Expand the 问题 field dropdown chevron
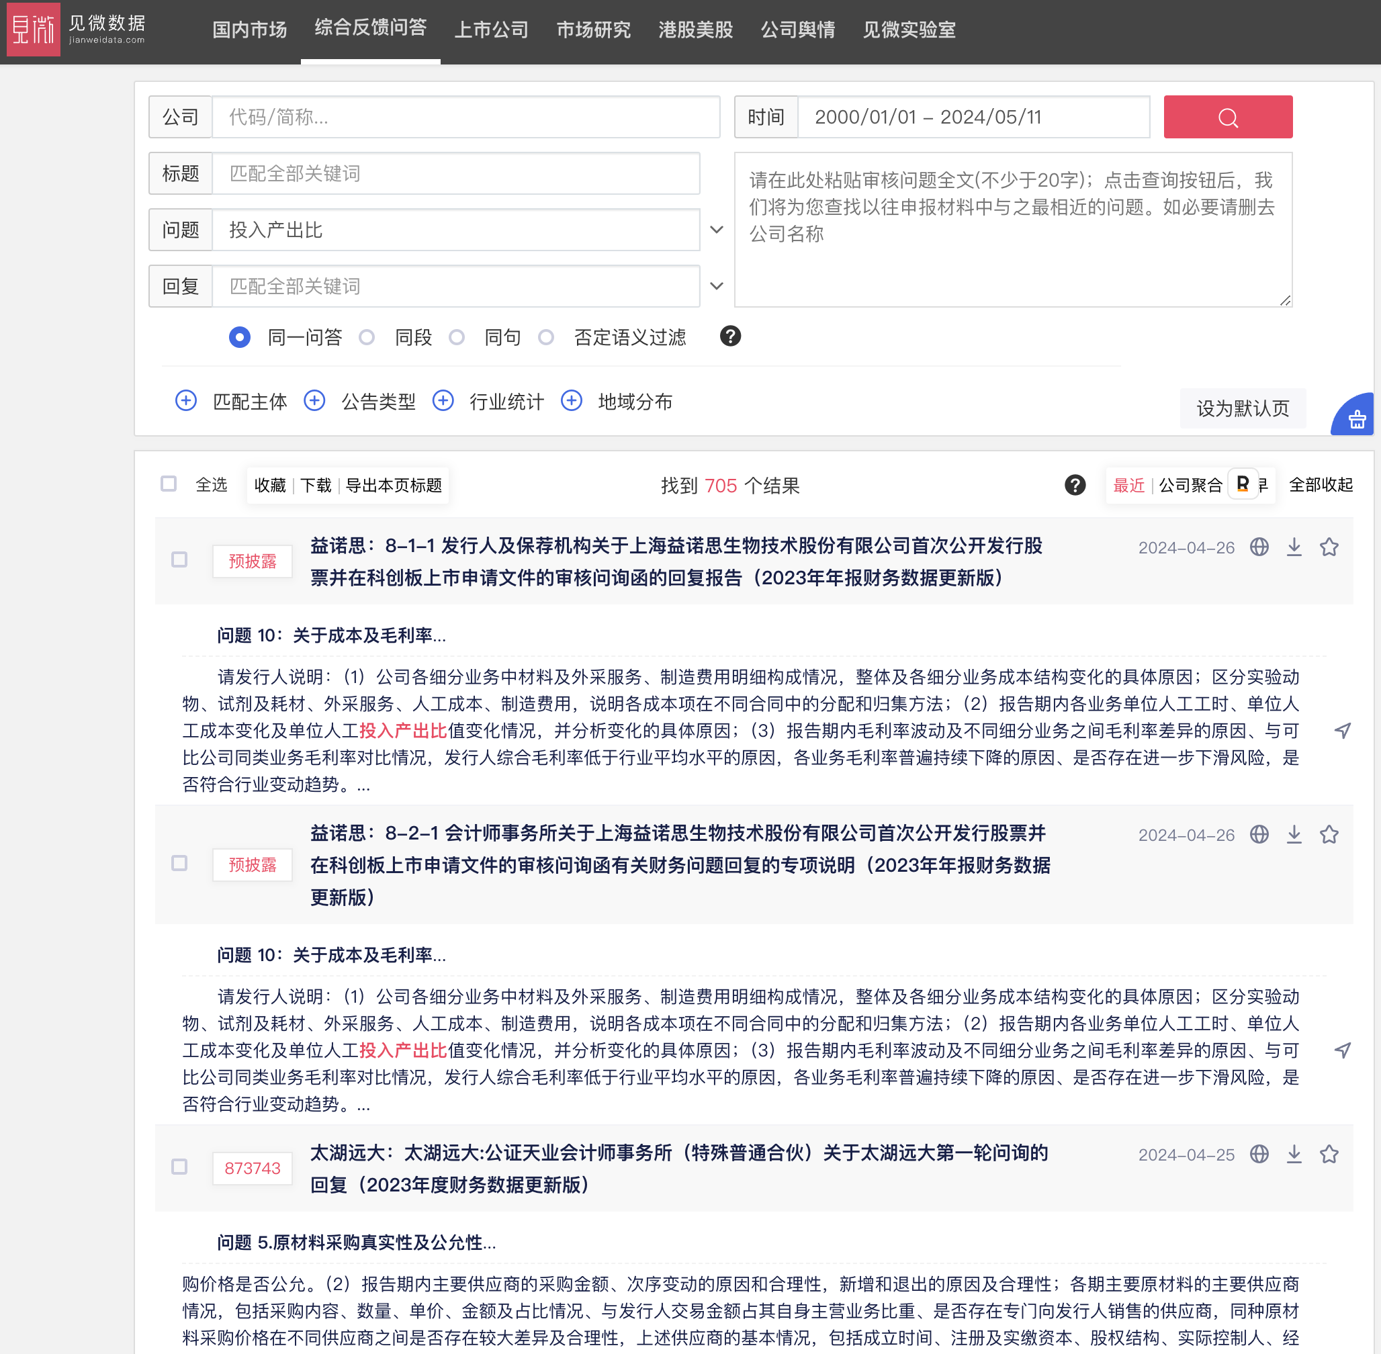 click(717, 230)
